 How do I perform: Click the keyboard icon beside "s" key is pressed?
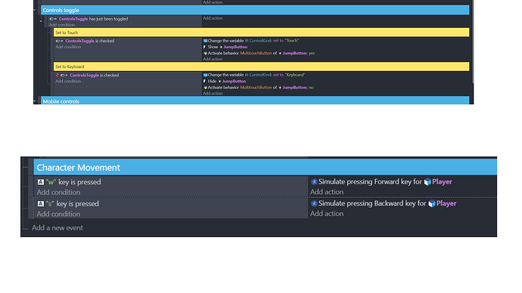pos(41,204)
